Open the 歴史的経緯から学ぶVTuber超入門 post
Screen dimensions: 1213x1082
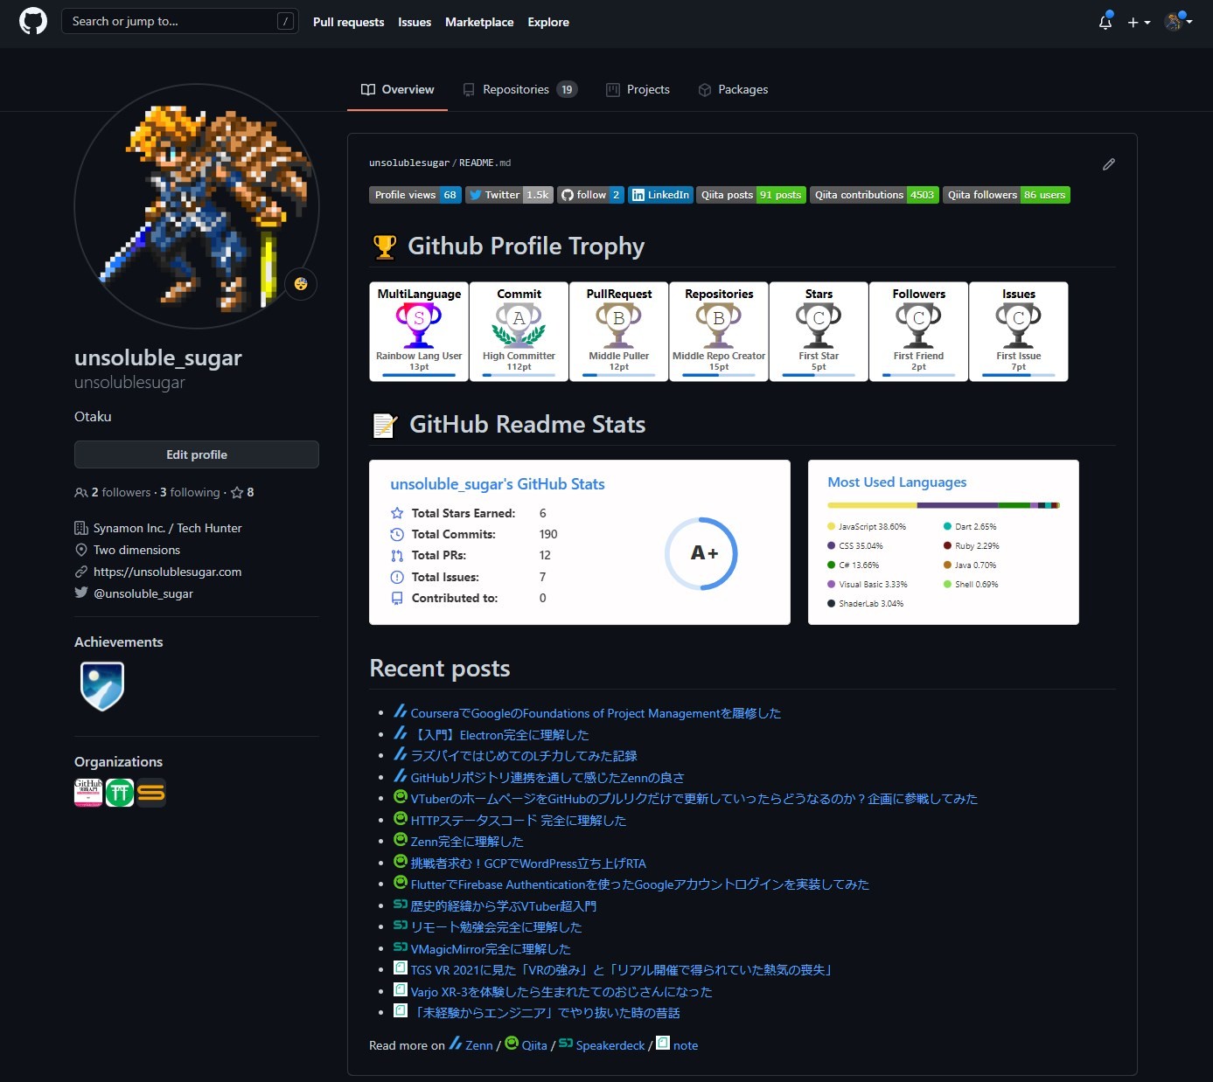504,906
